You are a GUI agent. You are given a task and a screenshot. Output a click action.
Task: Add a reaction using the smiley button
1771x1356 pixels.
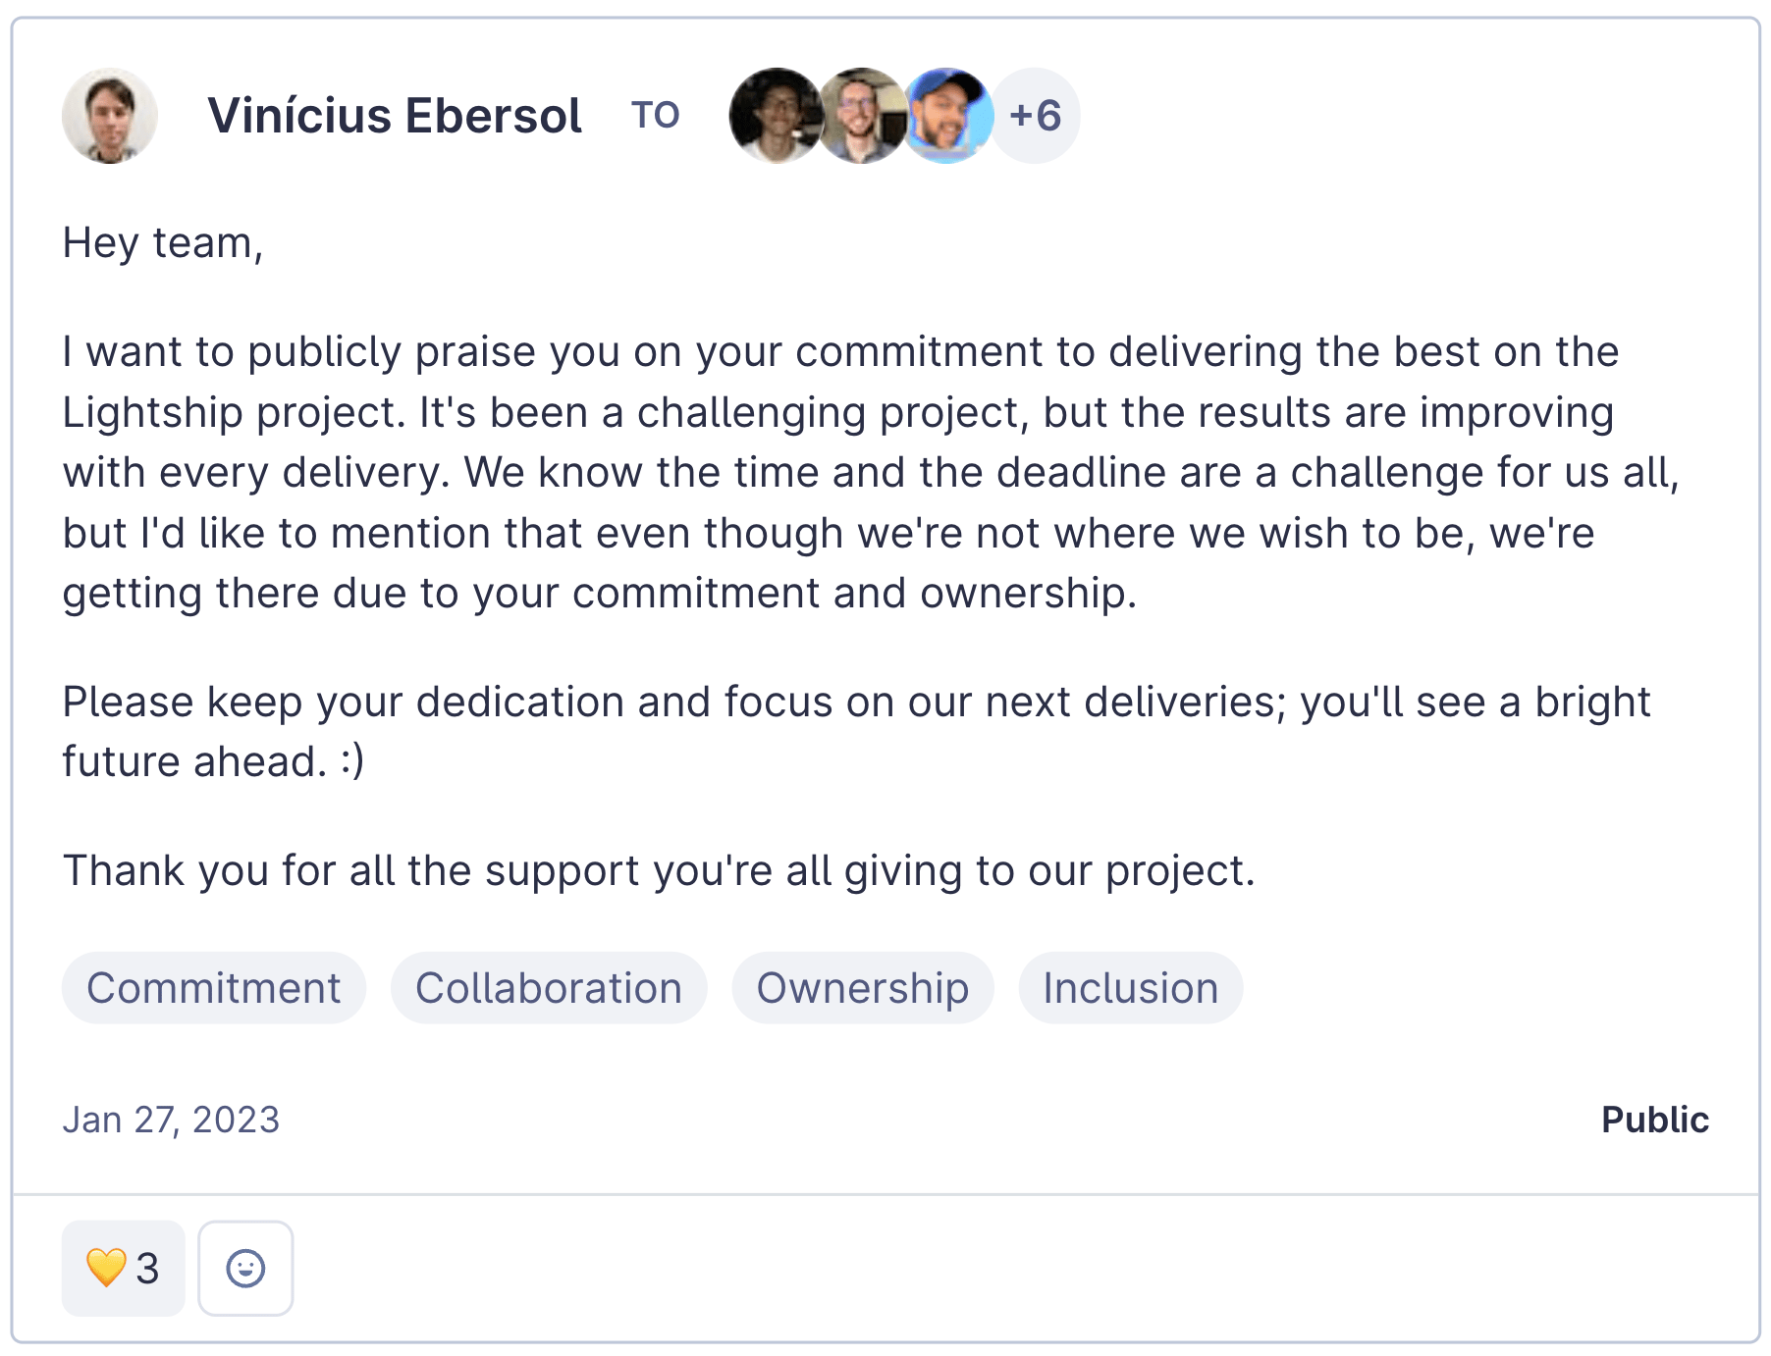(x=245, y=1268)
